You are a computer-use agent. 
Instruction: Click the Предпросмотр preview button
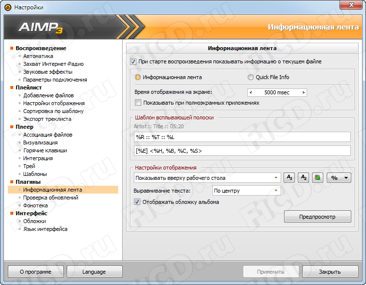pyautogui.click(x=317, y=217)
